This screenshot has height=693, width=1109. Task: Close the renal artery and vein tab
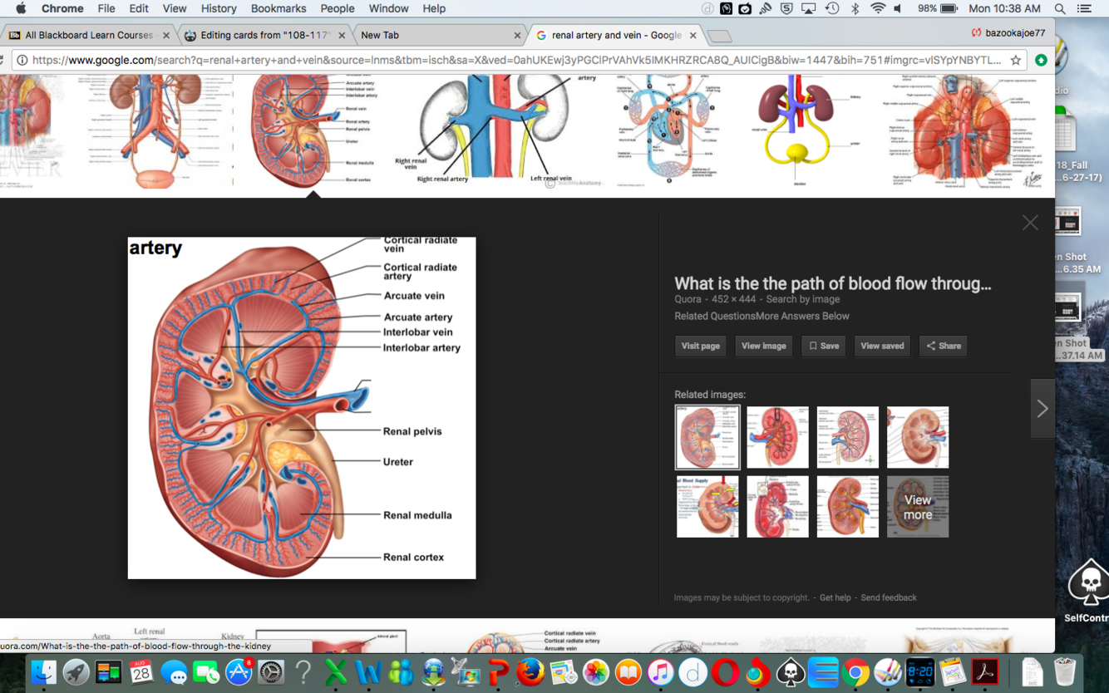[x=693, y=36]
